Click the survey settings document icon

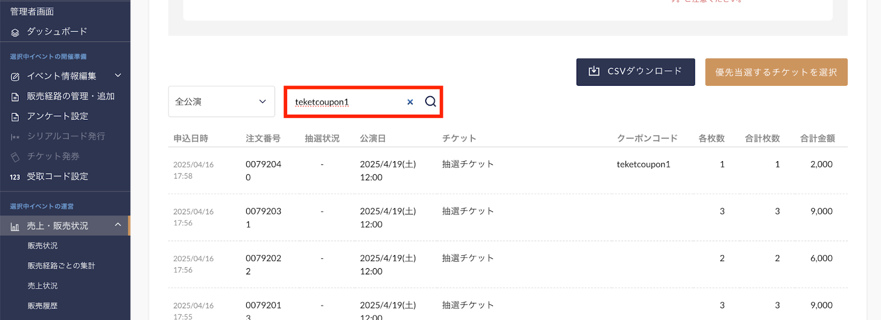(15, 117)
